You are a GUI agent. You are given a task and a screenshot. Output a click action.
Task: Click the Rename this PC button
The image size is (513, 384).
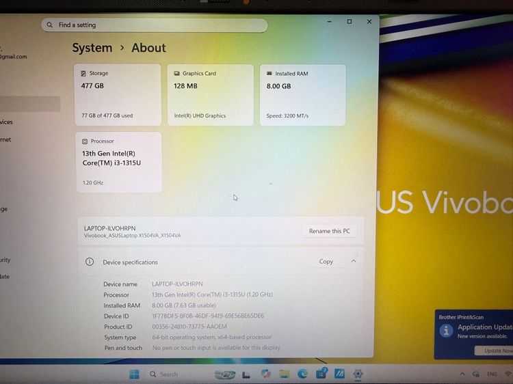(329, 231)
